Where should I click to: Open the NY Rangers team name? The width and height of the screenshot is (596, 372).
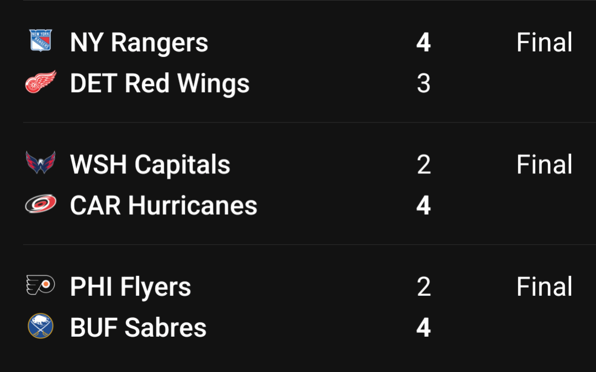coord(139,42)
